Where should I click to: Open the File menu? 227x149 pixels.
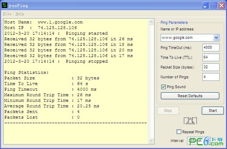click(x=7, y=14)
